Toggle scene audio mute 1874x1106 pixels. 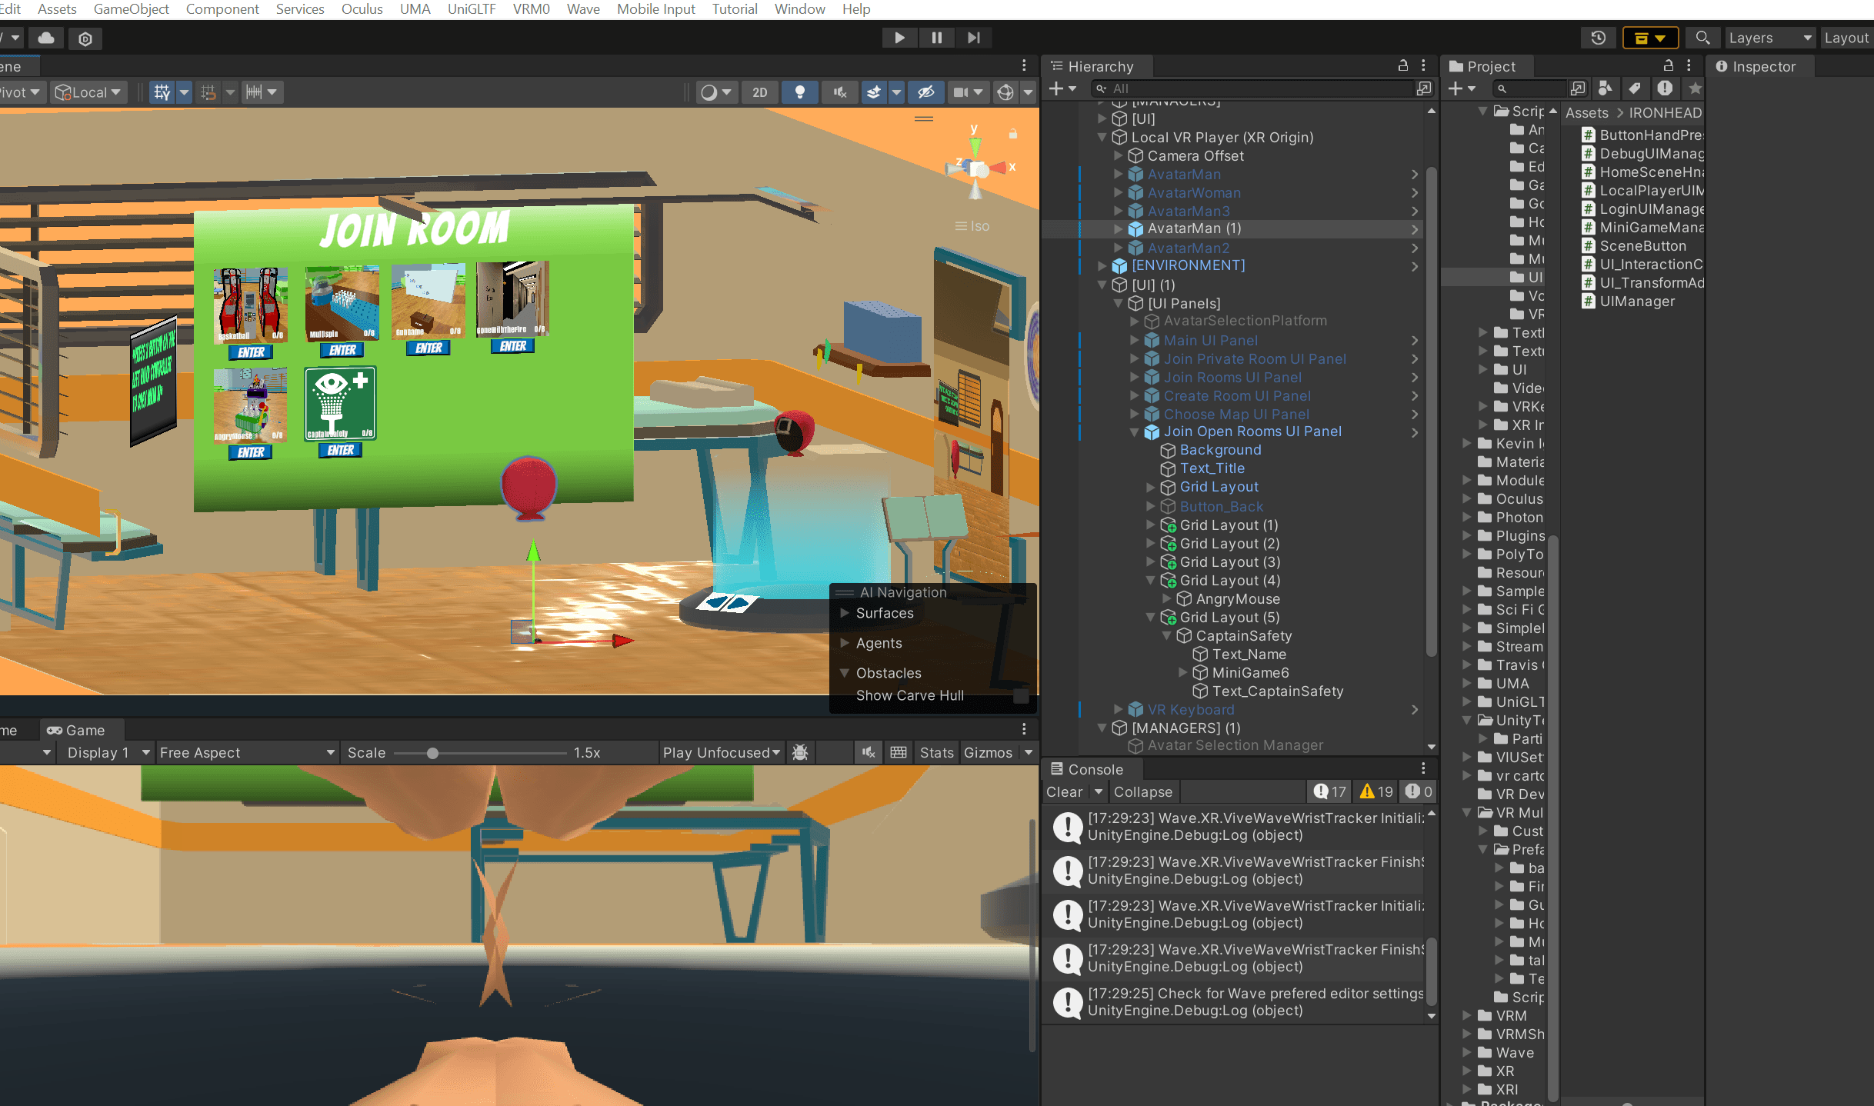click(x=840, y=92)
